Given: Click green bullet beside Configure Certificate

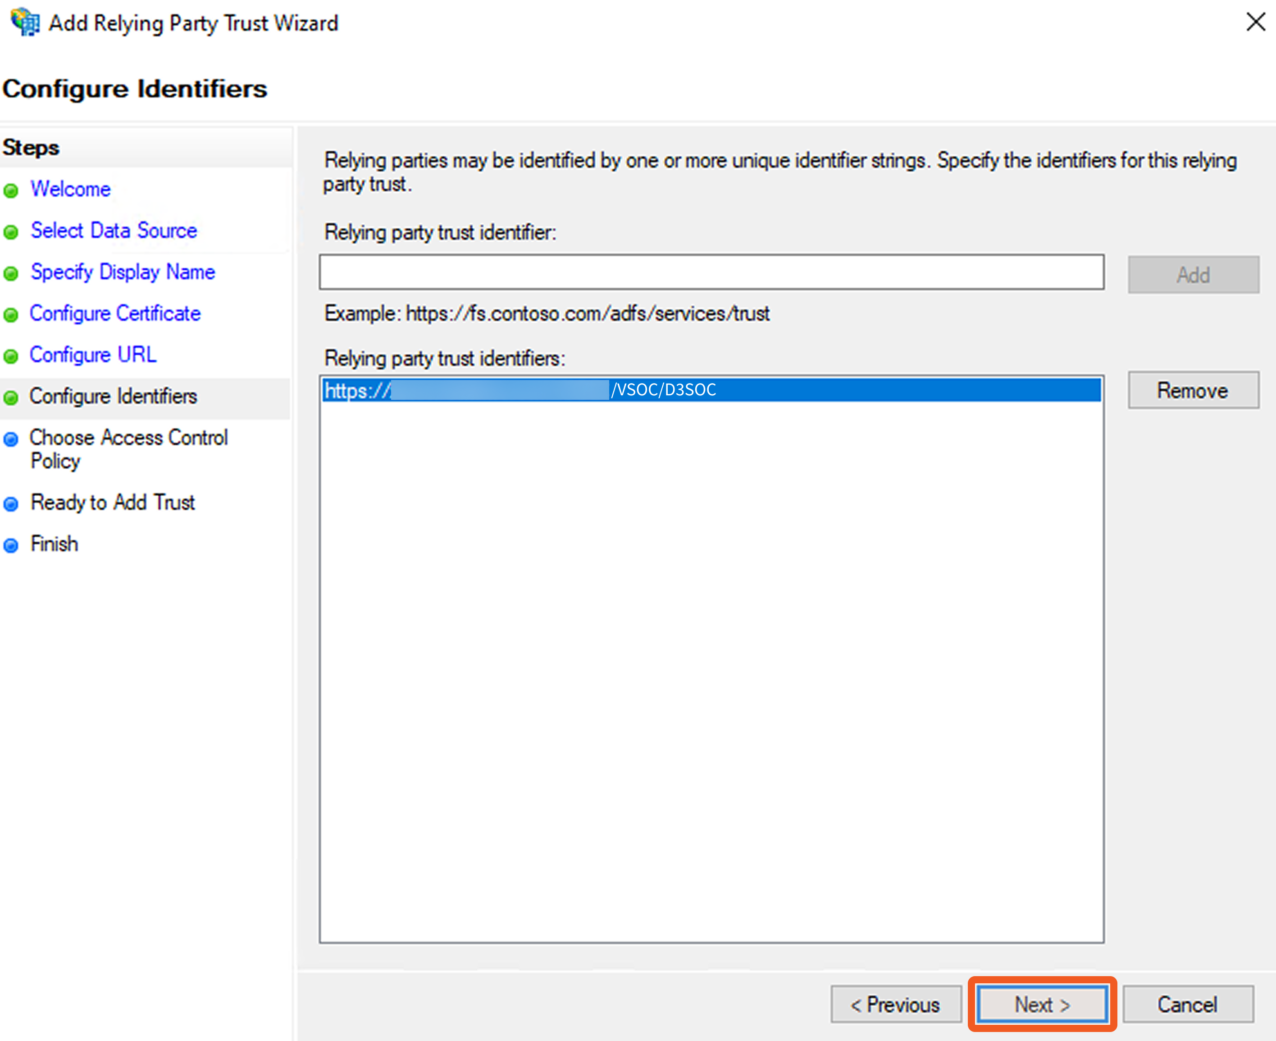Looking at the screenshot, I should click(11, 315).
